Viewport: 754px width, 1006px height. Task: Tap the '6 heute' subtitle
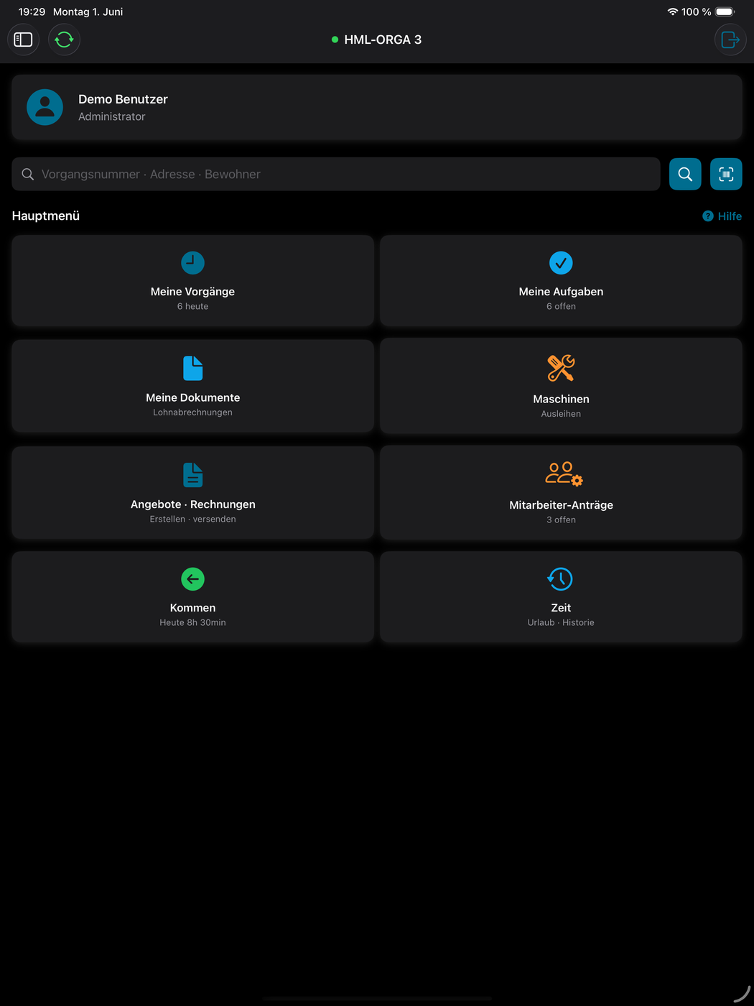point(192,306)
